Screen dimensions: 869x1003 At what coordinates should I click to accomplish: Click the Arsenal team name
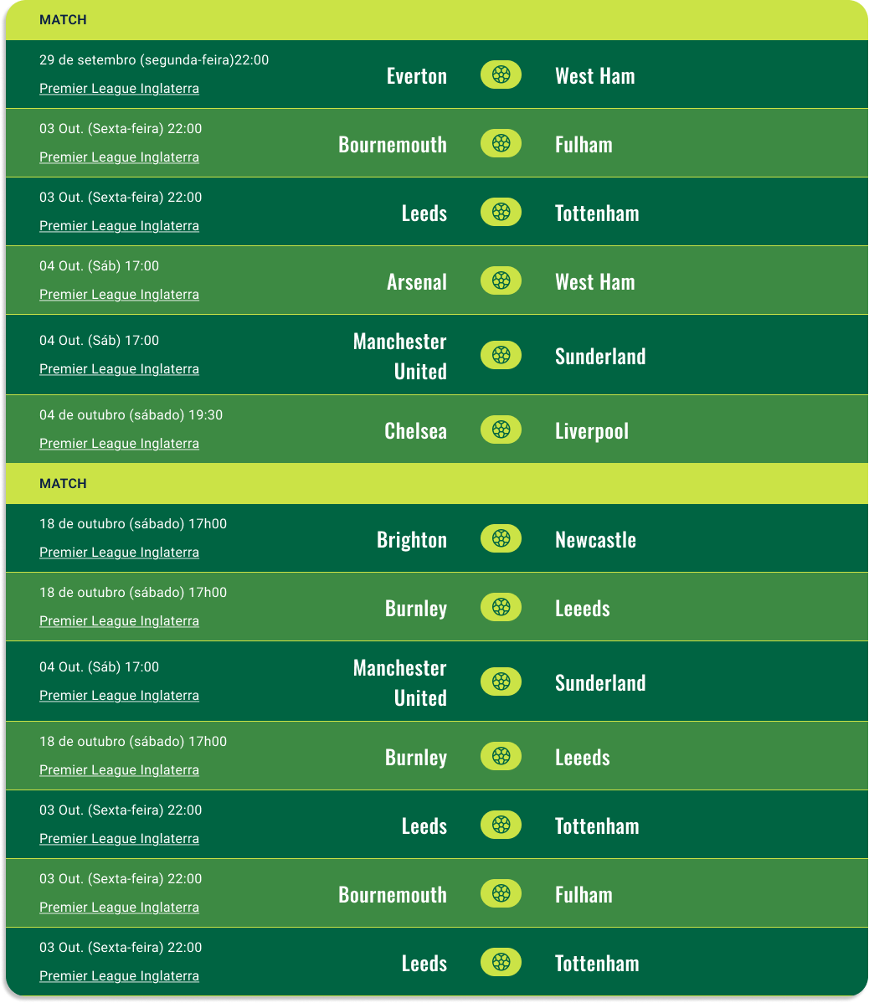[416, 282]
